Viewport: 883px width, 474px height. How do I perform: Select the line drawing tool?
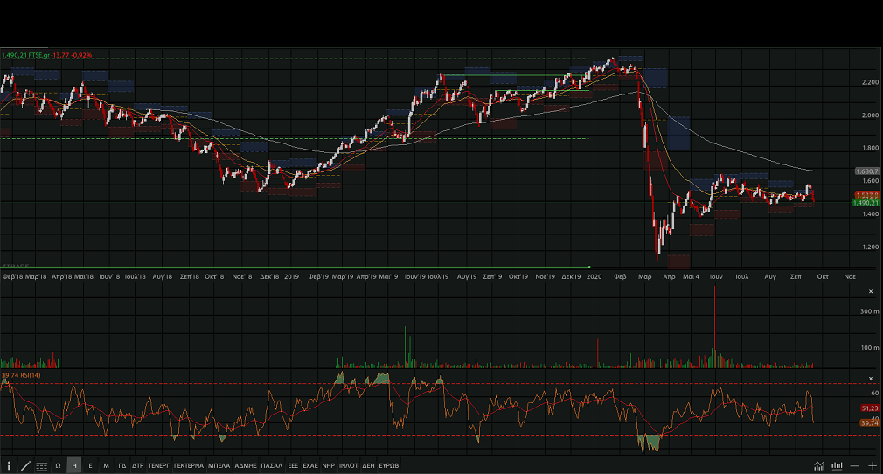click(25, 466)
